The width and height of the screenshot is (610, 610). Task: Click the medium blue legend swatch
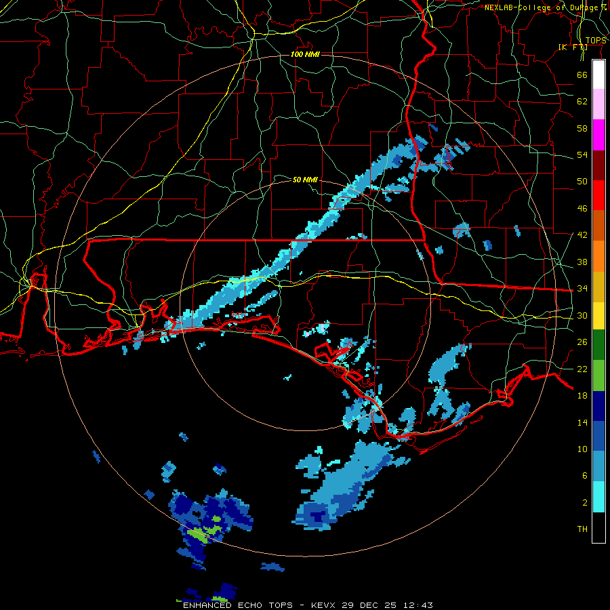(598, 436)
